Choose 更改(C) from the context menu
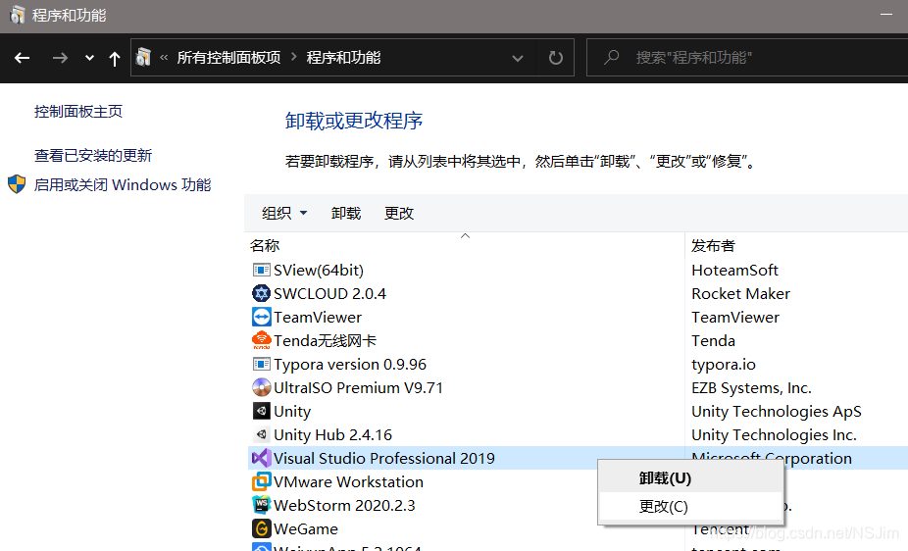This screenshot has height=551, width=908. point(691,507)
